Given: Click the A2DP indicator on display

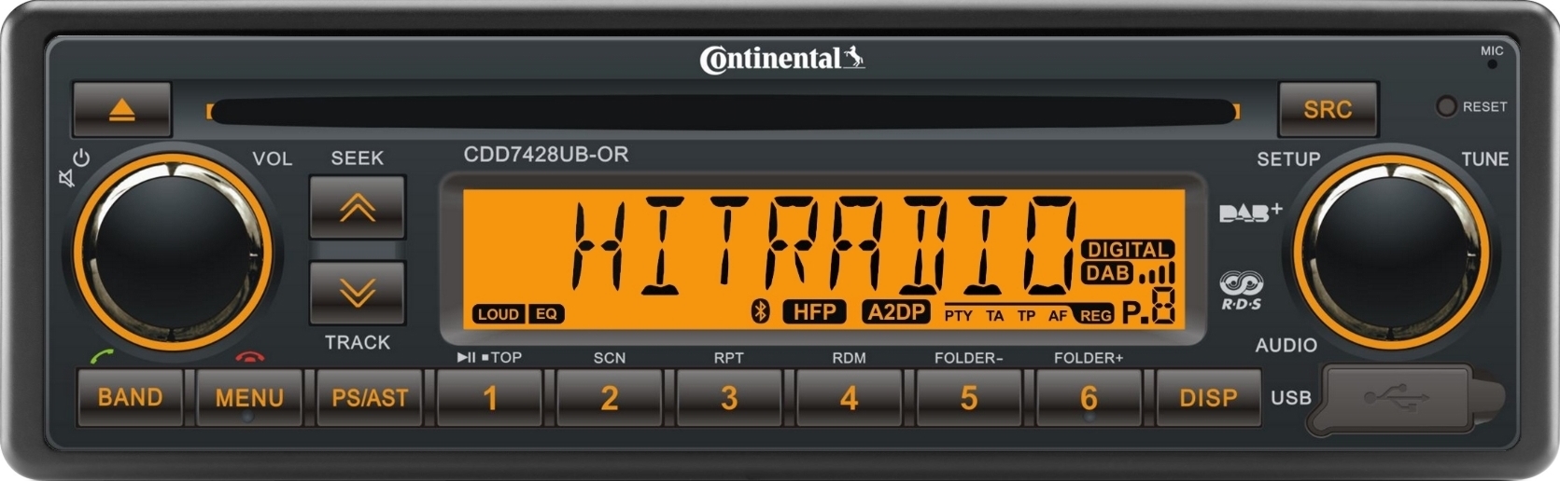Looking at the screenshot, I should pyautogui.click(x=896, y=311).
